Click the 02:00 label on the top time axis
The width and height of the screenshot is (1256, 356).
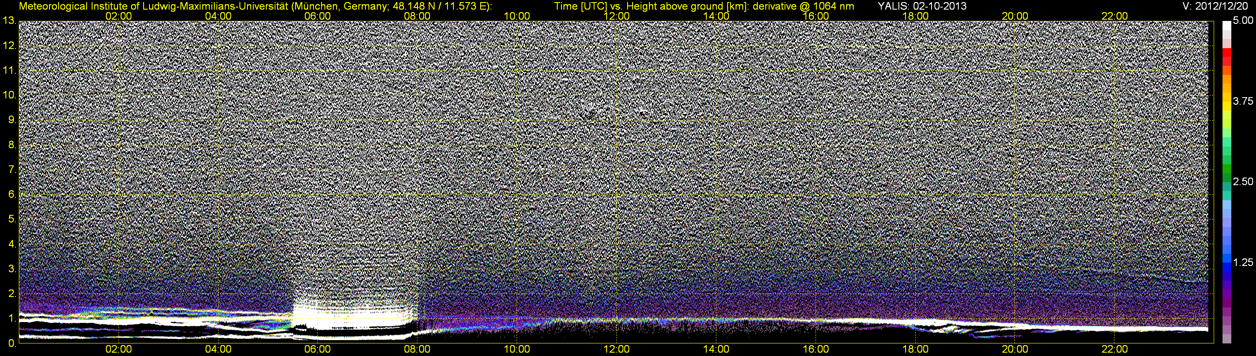(118, 16)
